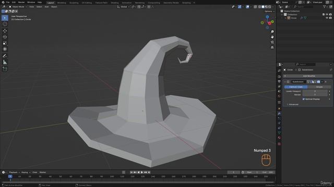Open the File menu
The height and width of the screenshot is (187, 334).
(8, 2)
